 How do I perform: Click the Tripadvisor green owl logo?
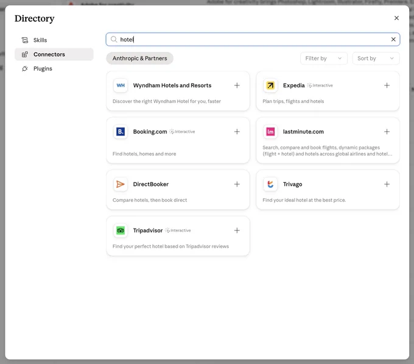tap(121, 230)
